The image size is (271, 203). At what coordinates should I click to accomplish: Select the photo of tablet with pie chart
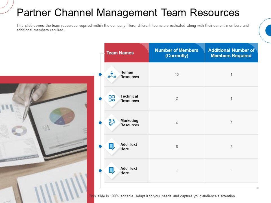[x=43, y=143]
